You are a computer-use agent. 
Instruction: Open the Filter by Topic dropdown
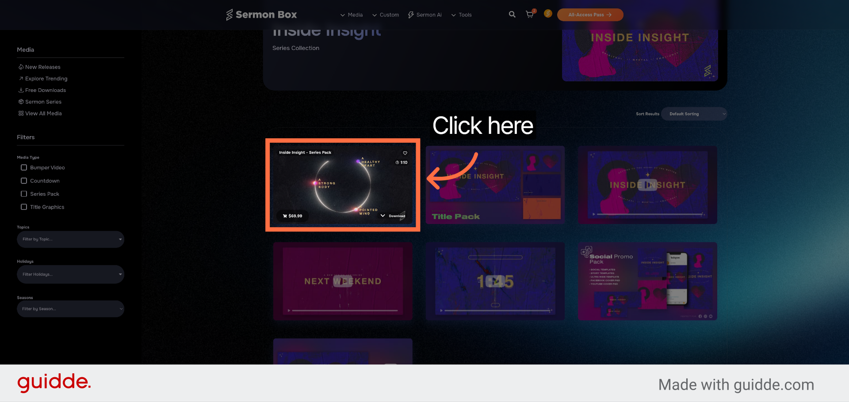pyautogui.click(x=70, y=239)
